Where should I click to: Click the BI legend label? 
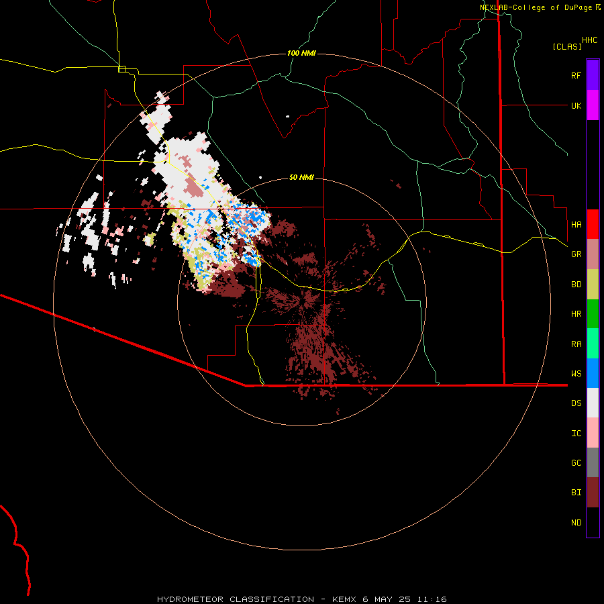[x=576, y=493]
